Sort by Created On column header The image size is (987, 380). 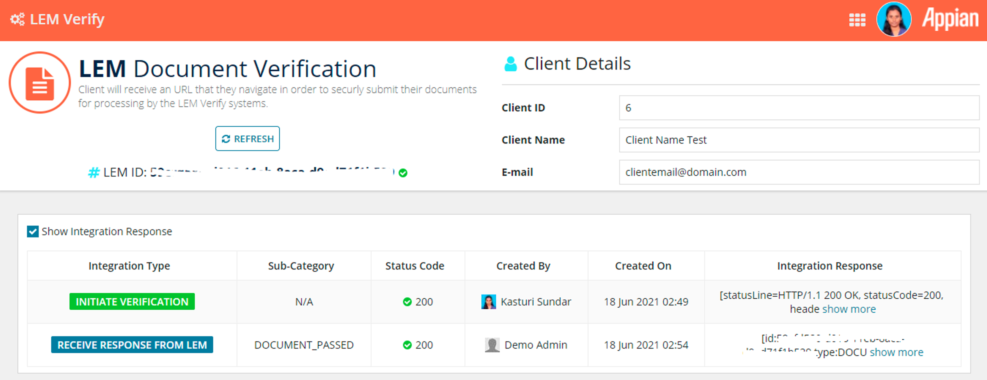tap(643, 265)
